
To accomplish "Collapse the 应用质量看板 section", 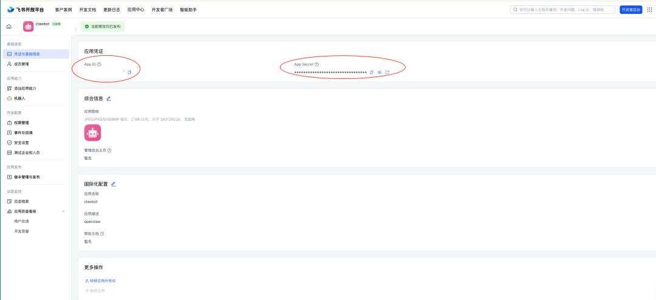I will point(63,211).
